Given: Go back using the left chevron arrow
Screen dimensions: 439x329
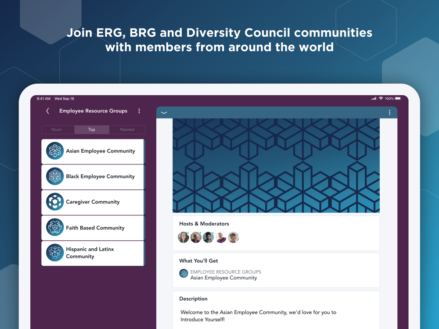Looking at the screenshot, I should coord(47,111).
